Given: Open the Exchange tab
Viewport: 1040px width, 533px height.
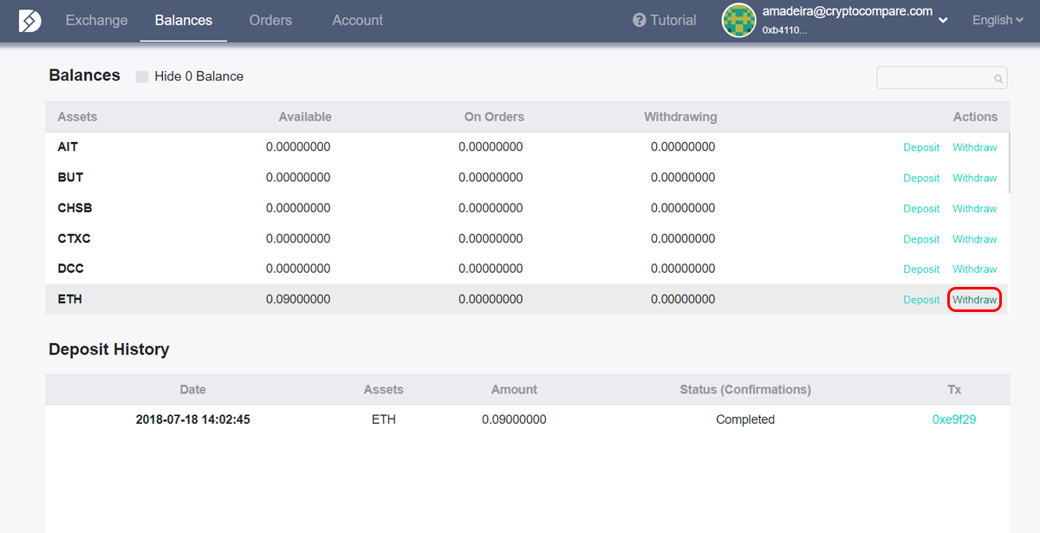Looking at the screenshot, I should click(x=96, y=20).
